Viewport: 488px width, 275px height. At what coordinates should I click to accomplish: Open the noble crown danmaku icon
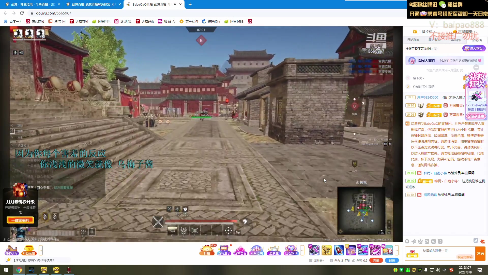(420, 241)
